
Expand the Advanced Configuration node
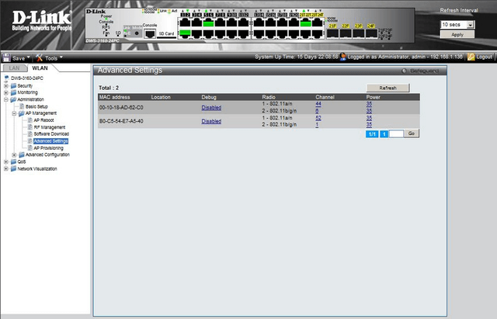(x=15, y=154)
